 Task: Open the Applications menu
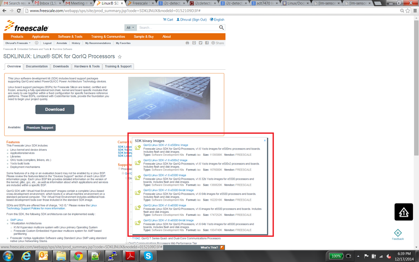click(x=41, y=37)
